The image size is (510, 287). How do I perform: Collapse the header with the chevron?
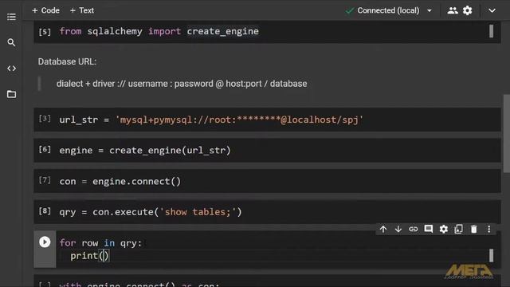click(492, 10)
